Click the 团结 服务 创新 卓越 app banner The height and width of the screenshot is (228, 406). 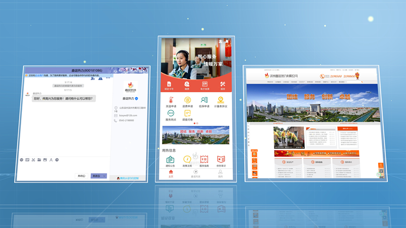(195, 135)
